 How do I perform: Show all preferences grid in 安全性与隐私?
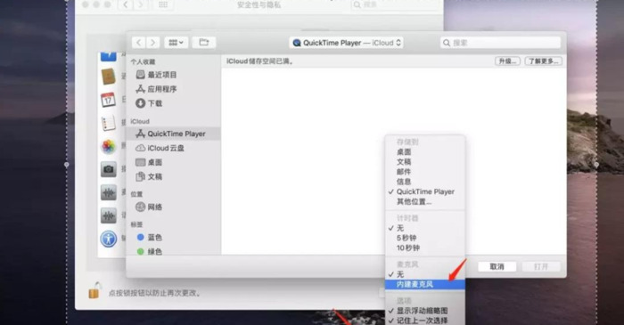pyautogui.click(x=163, y=4)
